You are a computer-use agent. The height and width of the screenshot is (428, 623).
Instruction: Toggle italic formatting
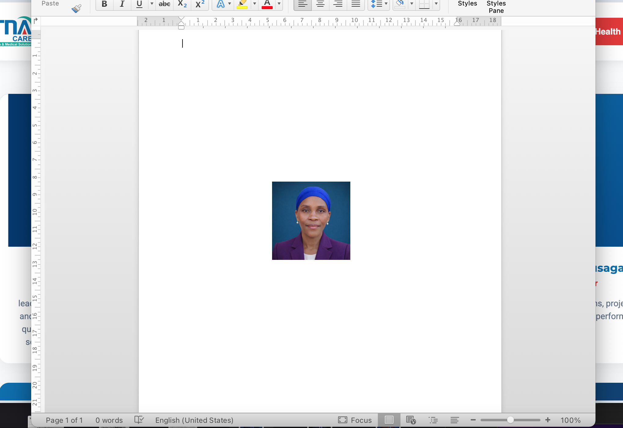click(122, 4)
